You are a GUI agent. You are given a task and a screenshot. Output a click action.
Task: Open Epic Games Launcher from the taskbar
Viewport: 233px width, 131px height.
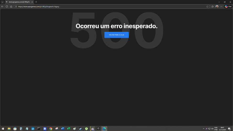98,129
